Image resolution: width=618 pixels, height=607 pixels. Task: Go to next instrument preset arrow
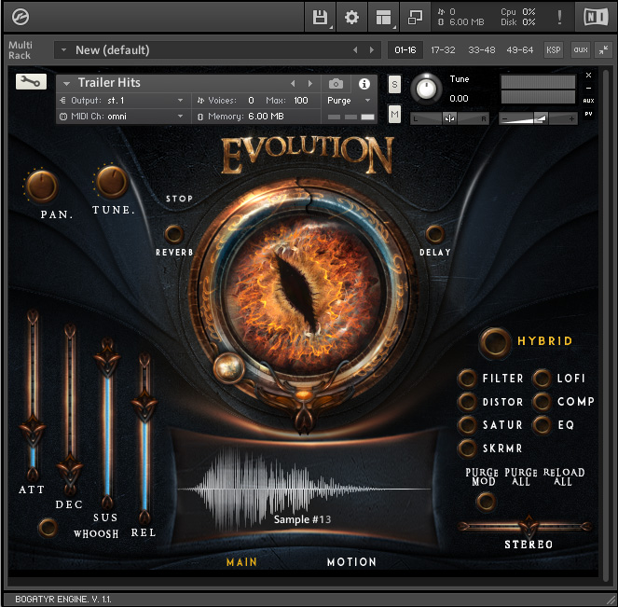coord(310,84)
